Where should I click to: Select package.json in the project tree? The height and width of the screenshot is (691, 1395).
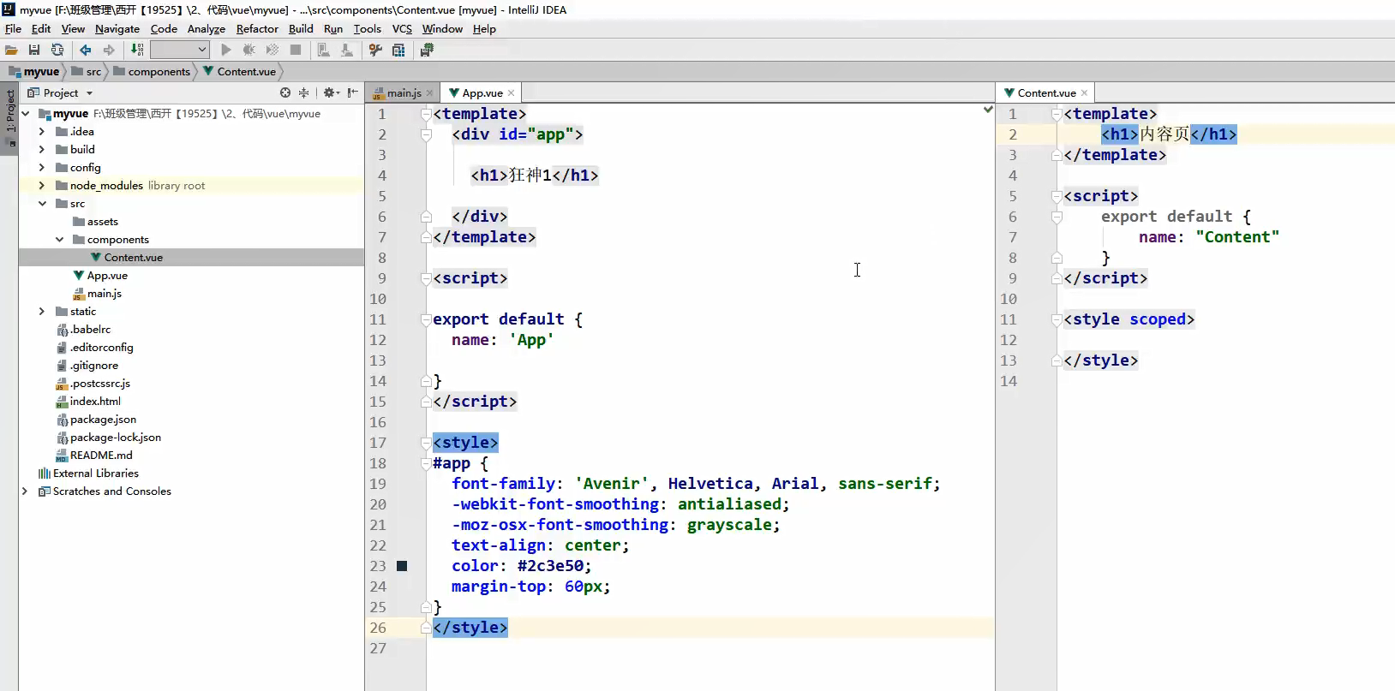(x=103, y=420)
